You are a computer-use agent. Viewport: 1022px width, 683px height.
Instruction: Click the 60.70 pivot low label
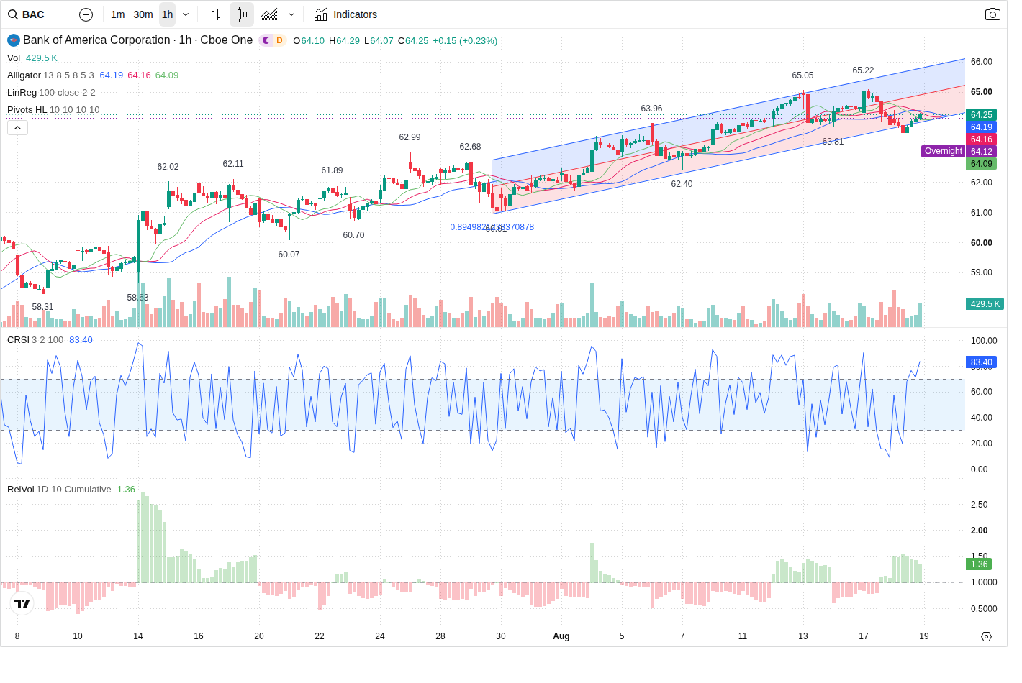353,235
